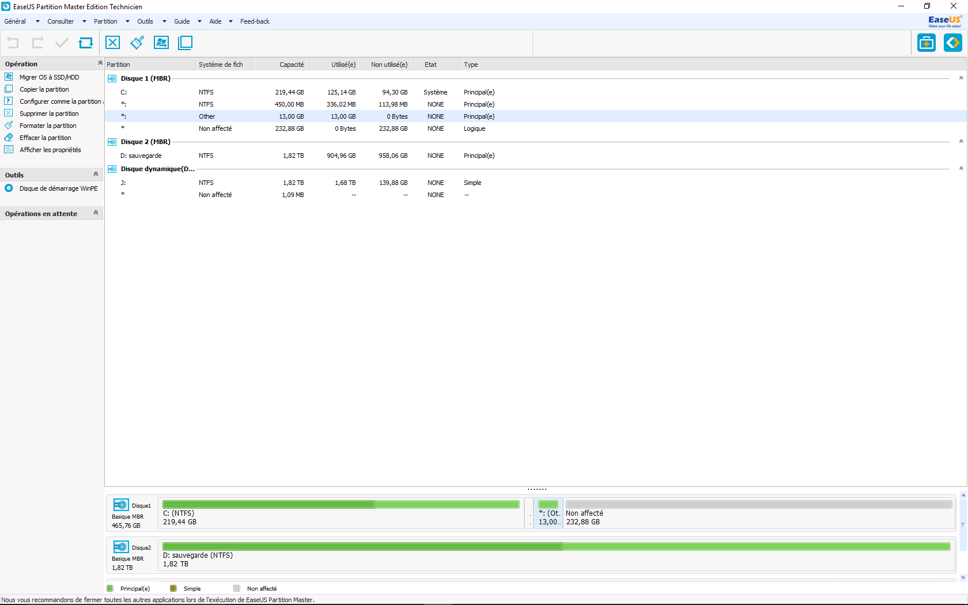Click the blue and orange chevron icon
This screenshot has height=605, width=968.
[x=953, y=43]
